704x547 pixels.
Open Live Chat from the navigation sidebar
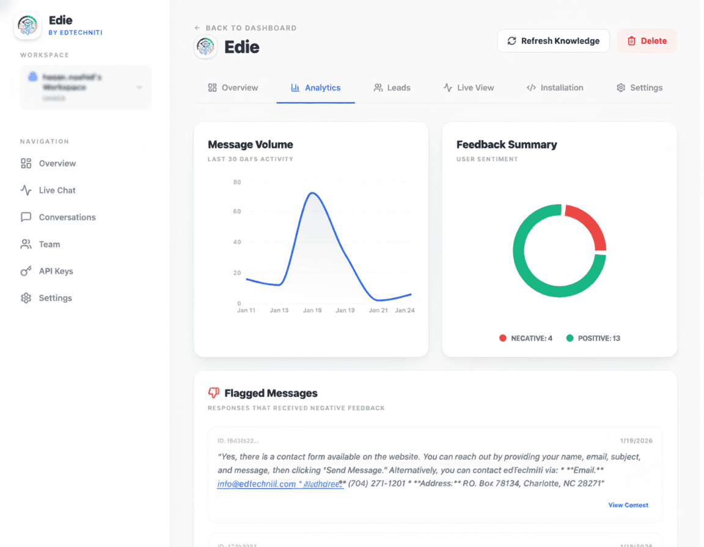coord(24,190)
